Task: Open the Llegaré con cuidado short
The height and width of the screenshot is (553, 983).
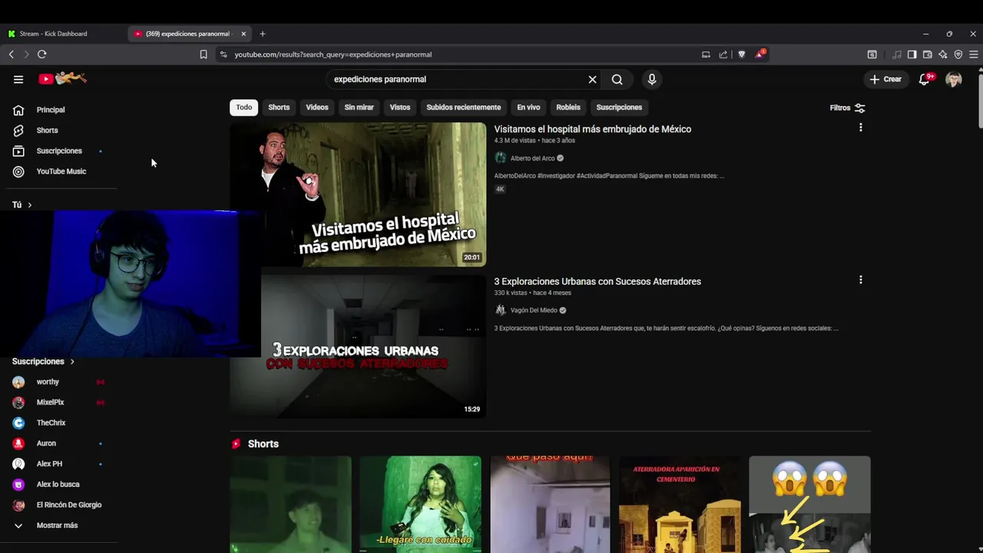Action: (420, 505)
